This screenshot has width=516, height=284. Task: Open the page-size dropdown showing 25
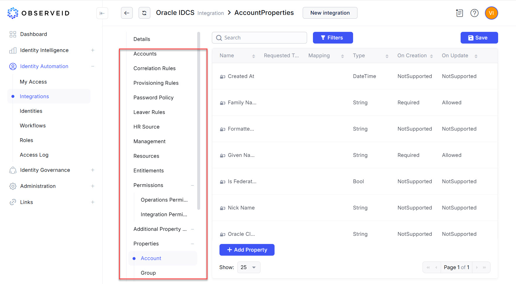[x=248, y=267]
